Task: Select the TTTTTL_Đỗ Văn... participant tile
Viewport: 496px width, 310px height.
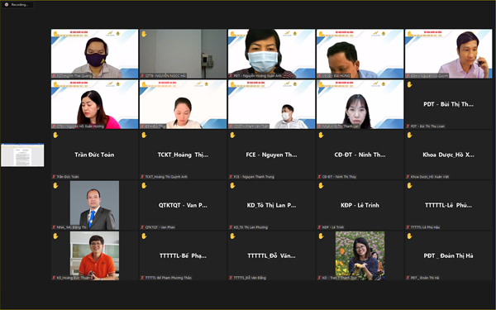Action: click(271, 255)
